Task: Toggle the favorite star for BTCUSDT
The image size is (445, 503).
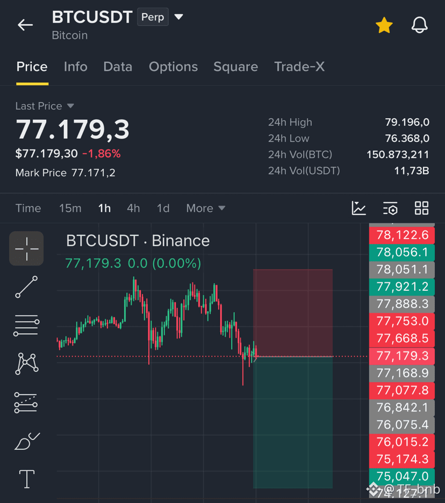Action: [384, 25]
